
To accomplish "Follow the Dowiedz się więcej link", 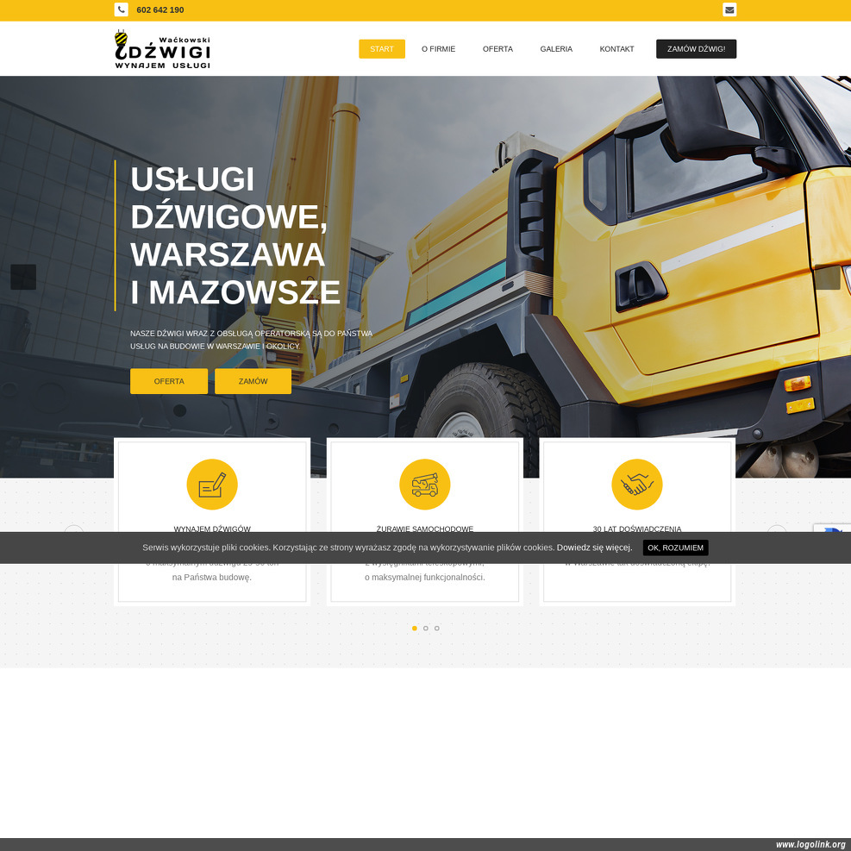I will click(594, 548).
